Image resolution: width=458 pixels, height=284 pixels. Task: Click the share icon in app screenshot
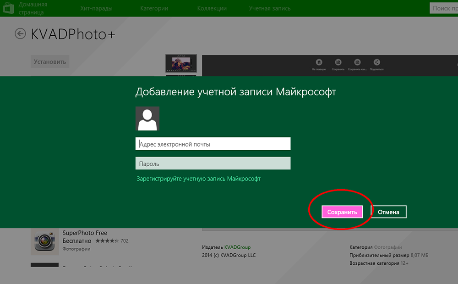376,62
